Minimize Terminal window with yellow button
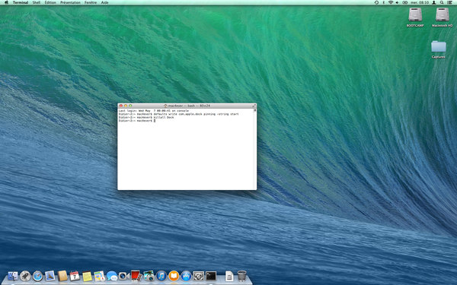This screenshot has height=285, width=457. tap(126, 106)
